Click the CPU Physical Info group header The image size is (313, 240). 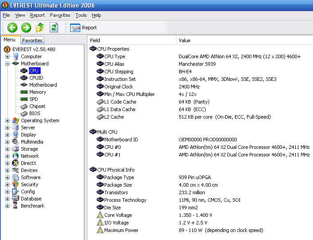pyautogui.click(x=112, y=170)
